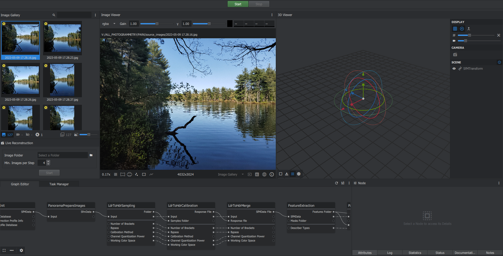Switch to the Graph Editor tab
Screen dimensions: 503x256
click(20, 184)
